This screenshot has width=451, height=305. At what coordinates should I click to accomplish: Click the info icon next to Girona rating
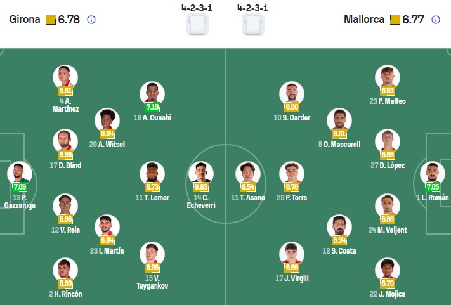pos(91,20)
